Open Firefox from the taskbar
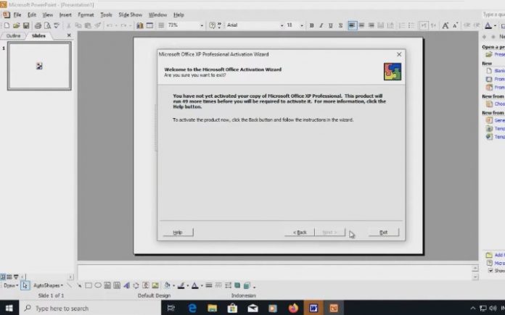The width and height of the screenshot is (505, 315). pyautogui.click(x=293, y=308)
